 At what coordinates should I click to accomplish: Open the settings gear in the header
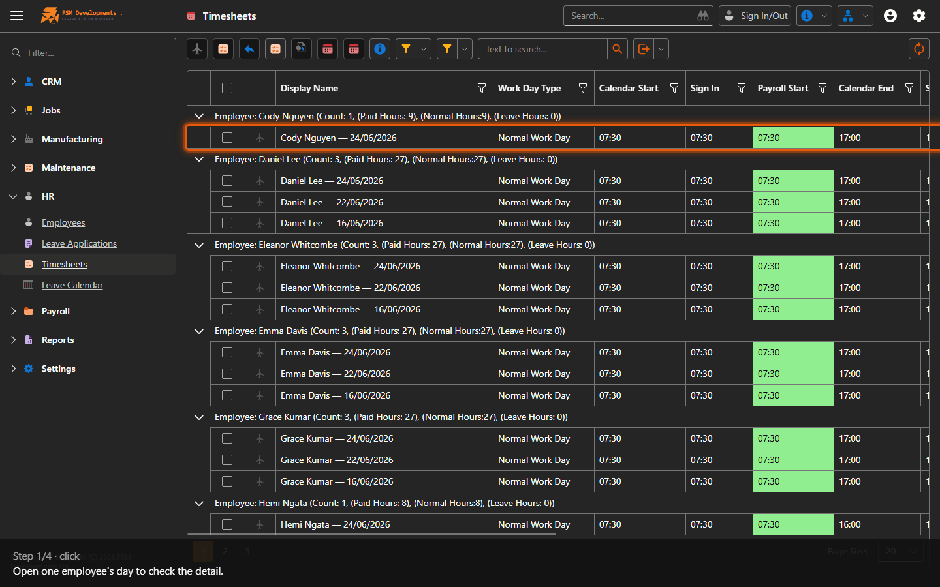pyautogui.click(x=918, y=16)
